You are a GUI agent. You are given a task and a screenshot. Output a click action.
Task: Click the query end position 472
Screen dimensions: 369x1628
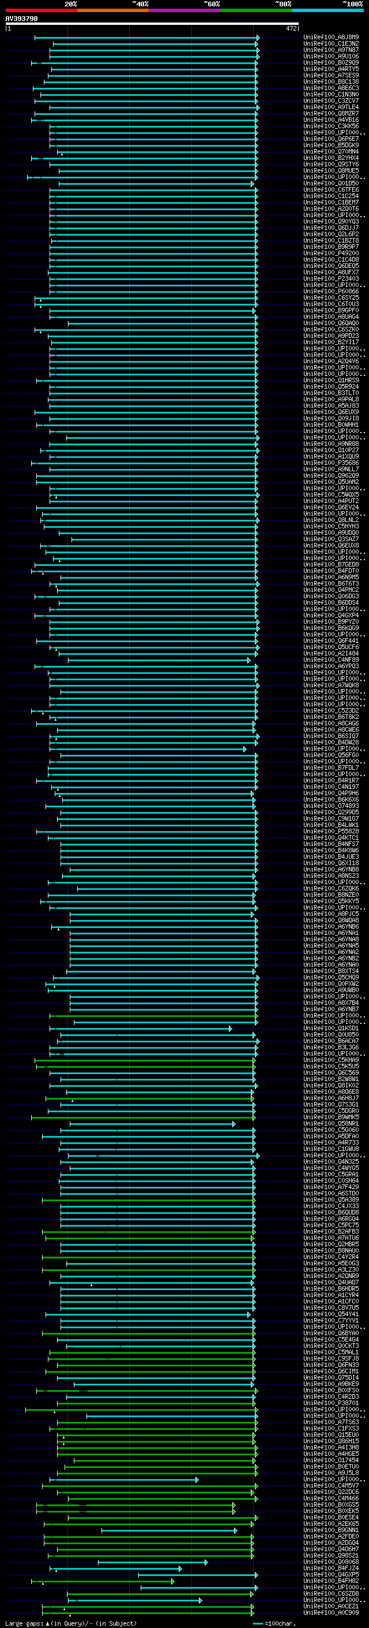coord(291,28)
